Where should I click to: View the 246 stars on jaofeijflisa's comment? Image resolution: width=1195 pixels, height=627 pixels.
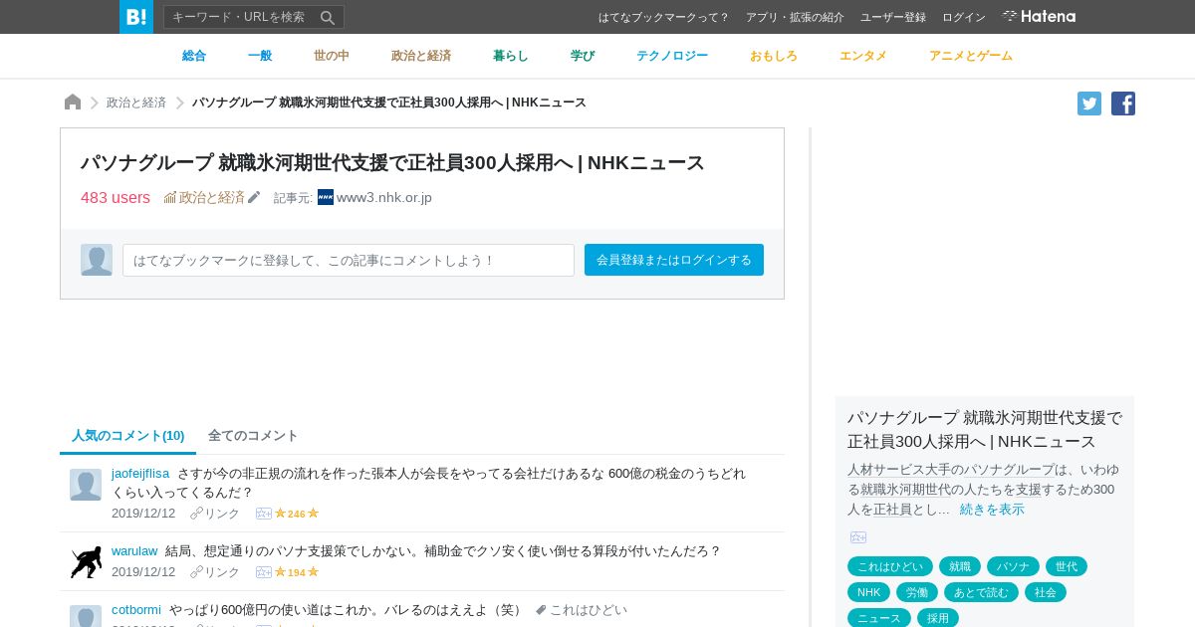coord(297,514)
